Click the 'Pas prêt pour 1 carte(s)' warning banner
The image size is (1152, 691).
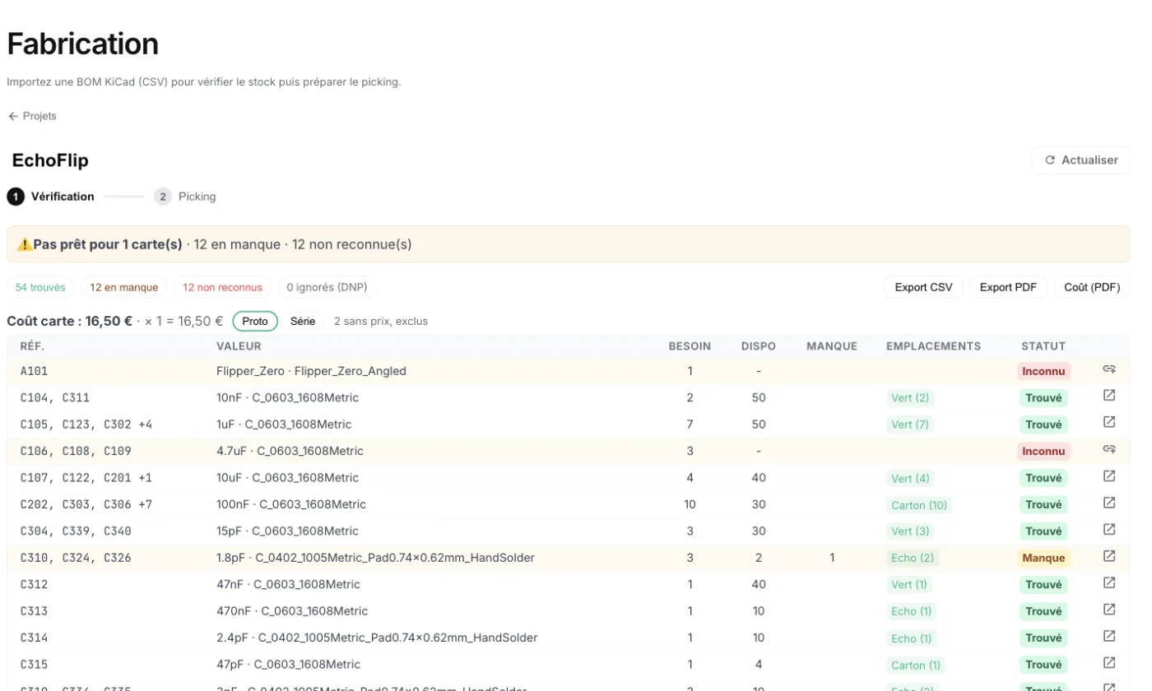point(568,244)
